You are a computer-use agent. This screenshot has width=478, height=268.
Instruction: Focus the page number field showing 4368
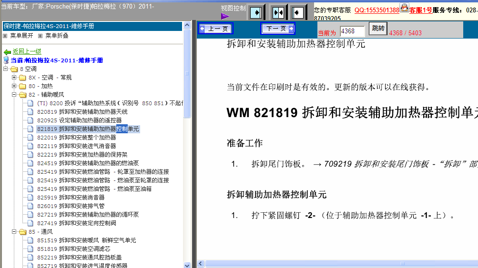pos(352,31)
